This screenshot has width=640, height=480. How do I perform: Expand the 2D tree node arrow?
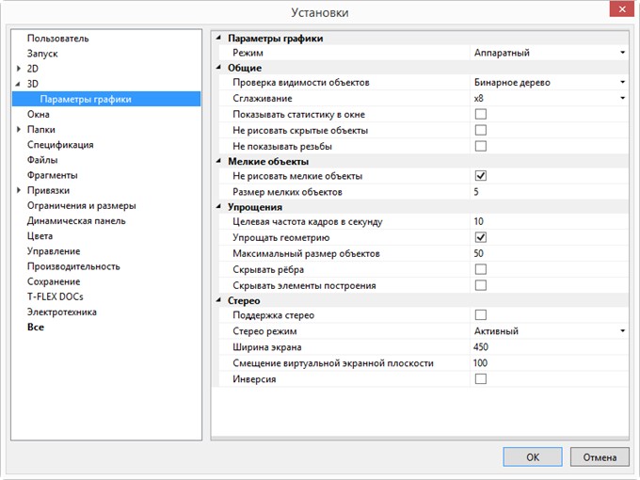point(19,69)
